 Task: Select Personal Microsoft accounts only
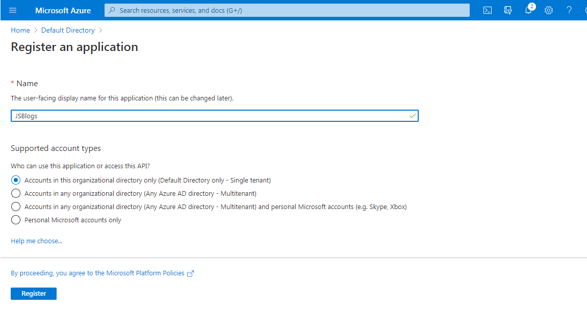point(16,220)
